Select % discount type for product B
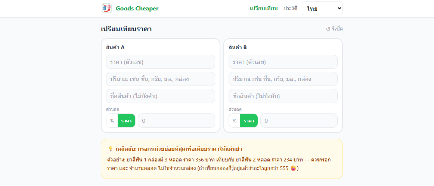 coord(235,121)
